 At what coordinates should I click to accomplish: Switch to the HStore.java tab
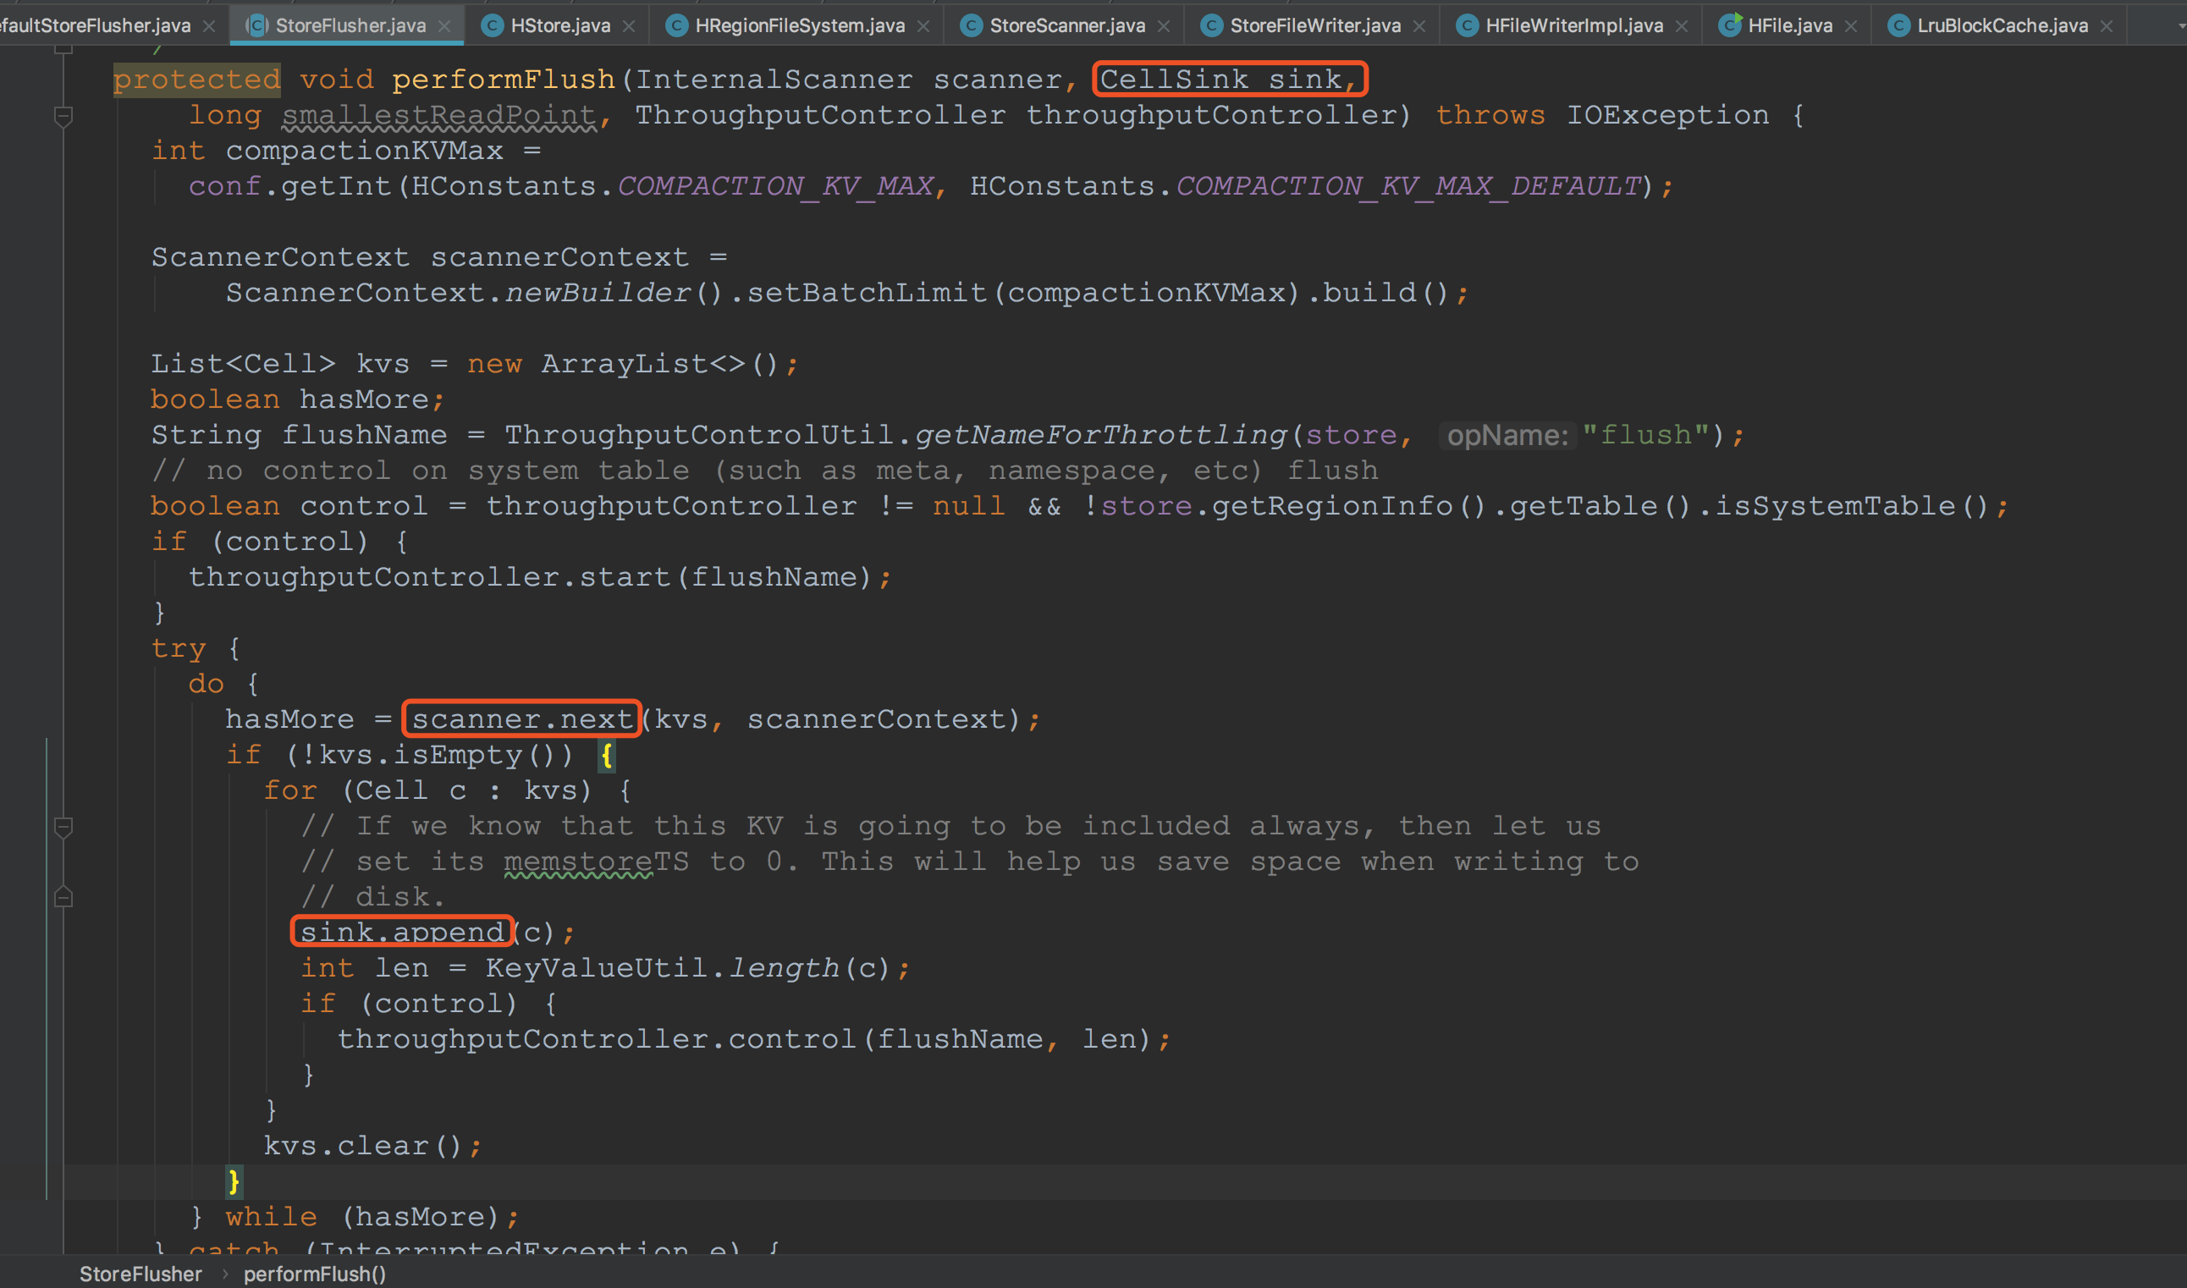[x=559, y=26]
